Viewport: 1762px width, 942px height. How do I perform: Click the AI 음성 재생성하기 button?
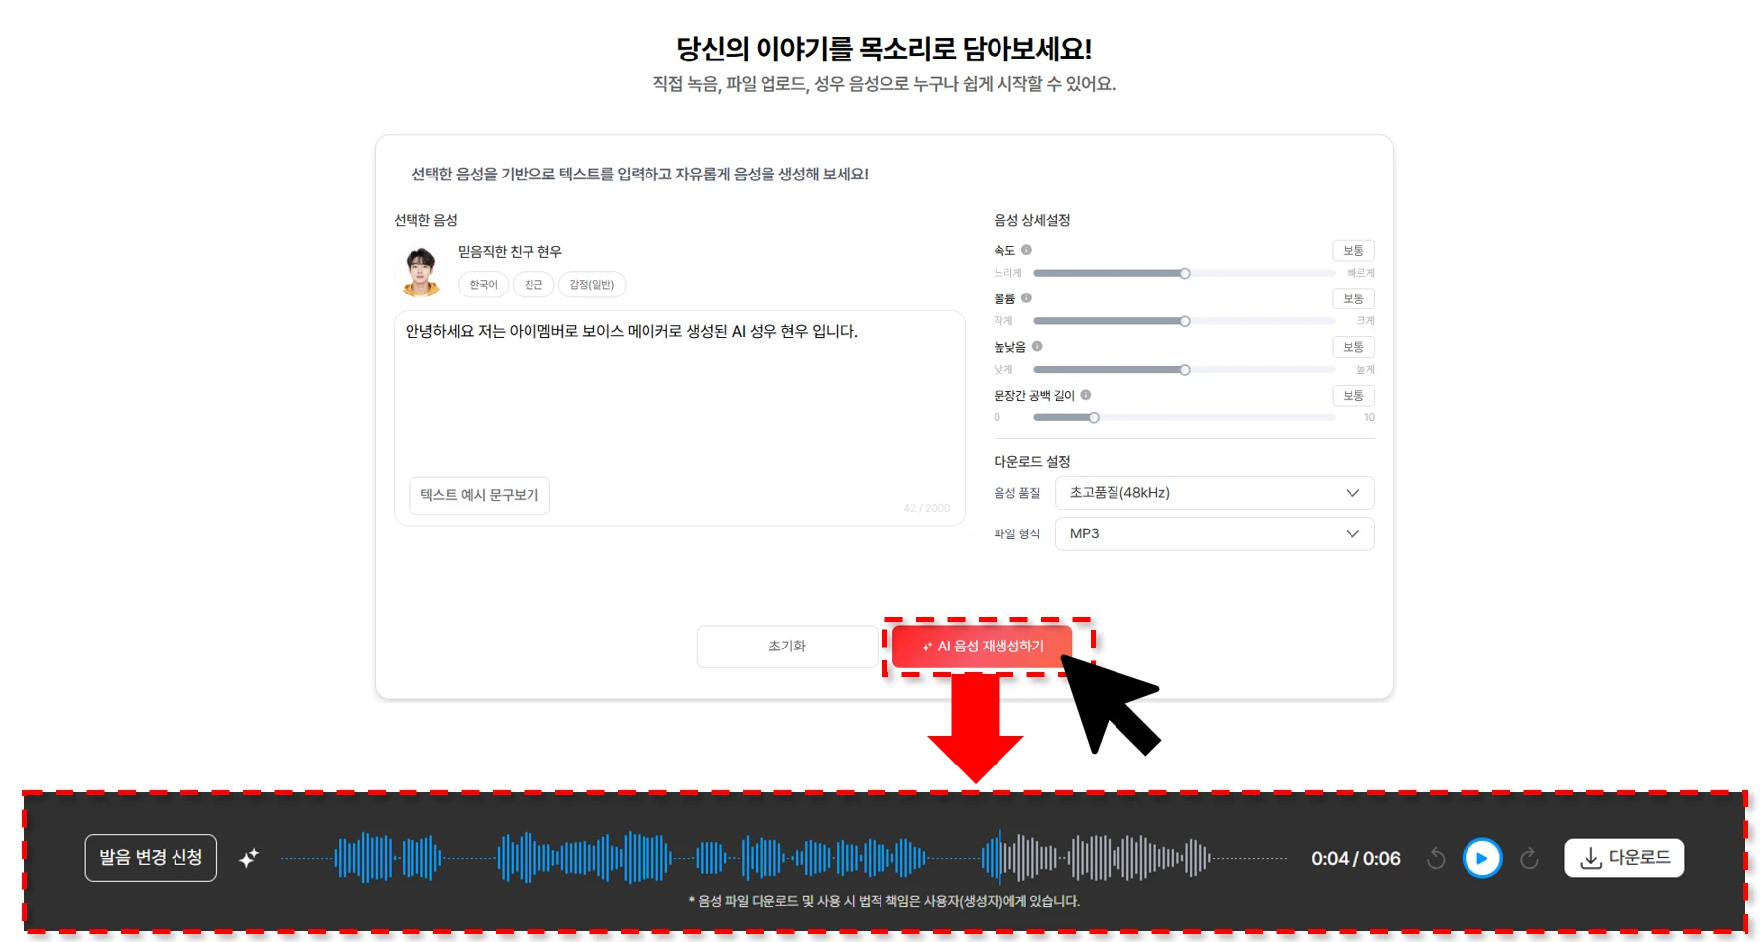pos(982,647)
